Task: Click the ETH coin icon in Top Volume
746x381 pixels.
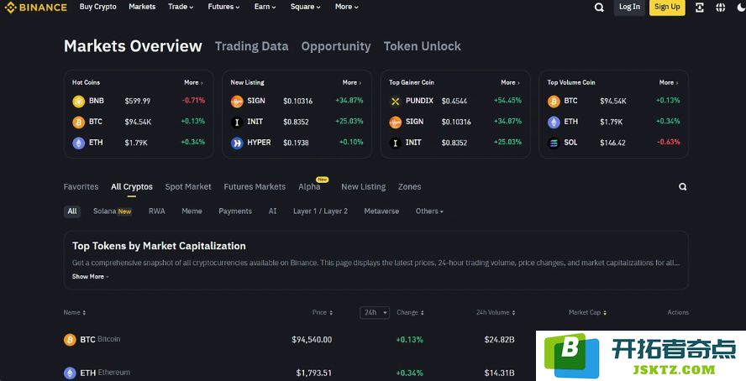Action: pyautogui.click(x=554, y=122)
